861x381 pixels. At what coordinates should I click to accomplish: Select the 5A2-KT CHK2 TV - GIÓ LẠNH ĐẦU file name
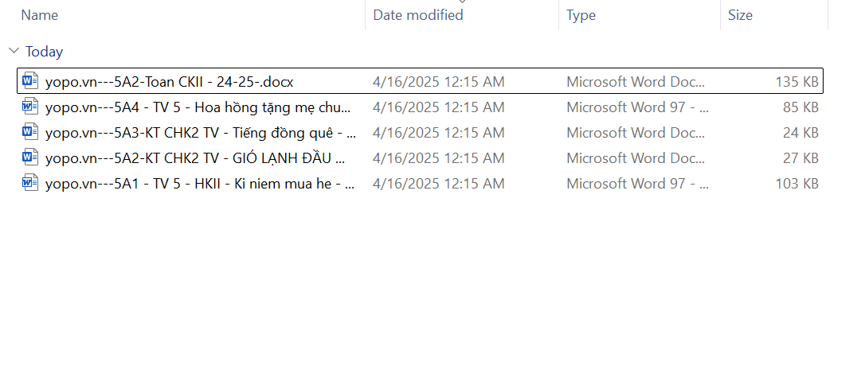point(194,157)
